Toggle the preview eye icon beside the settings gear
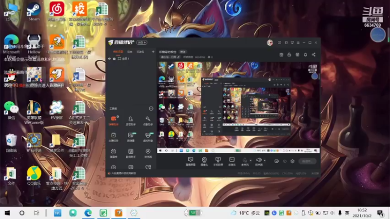 (x=285, y=161)
